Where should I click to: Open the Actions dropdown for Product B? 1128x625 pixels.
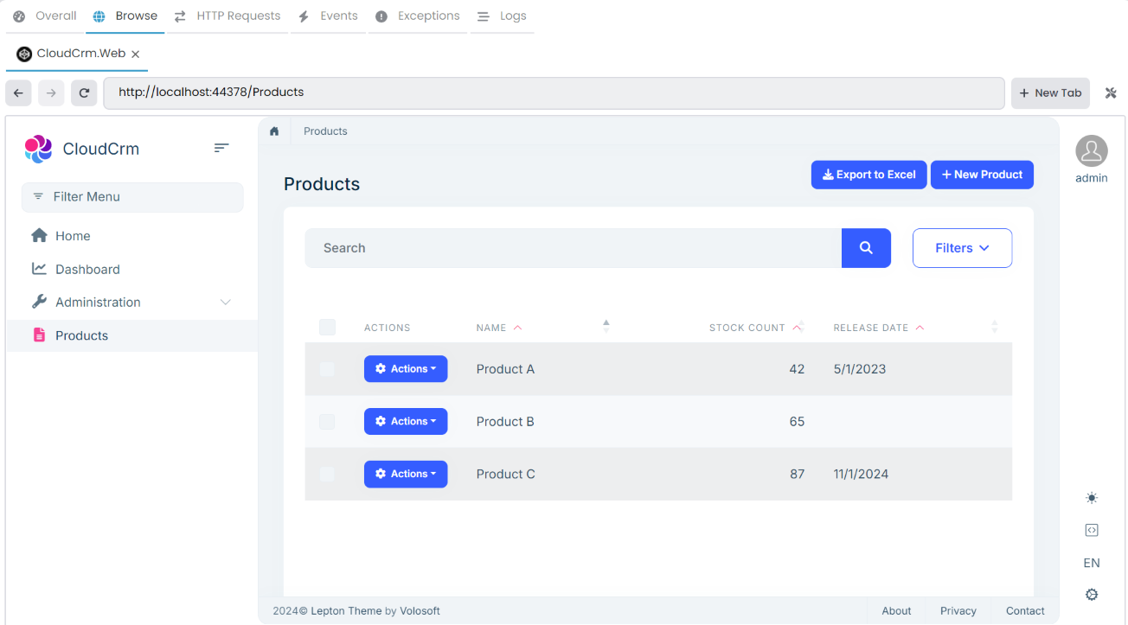(x=406, y=421)
